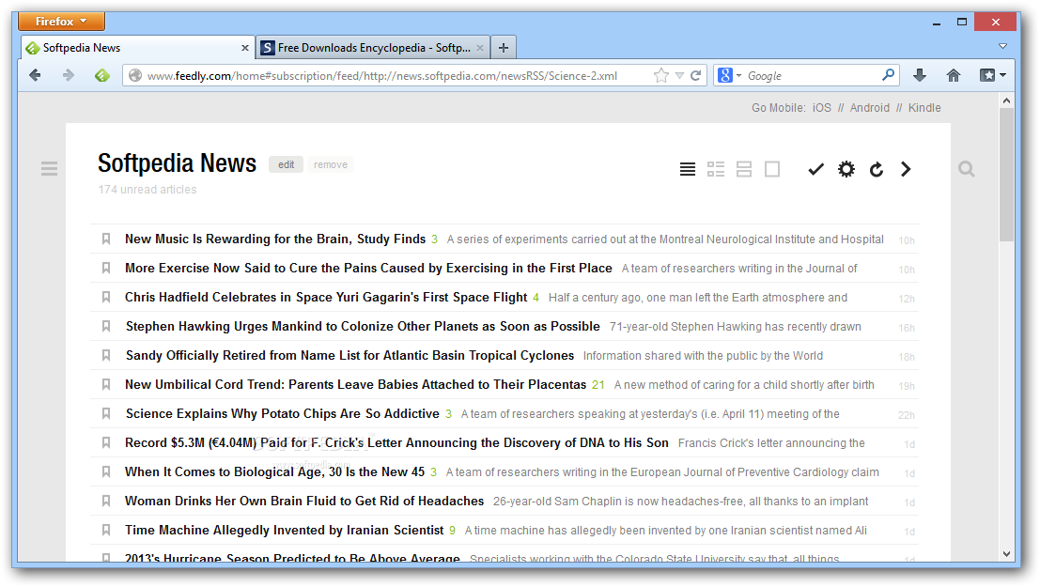Bookmark this page with star
Viewport: 1040px width, 587px height.
point(660,76)
